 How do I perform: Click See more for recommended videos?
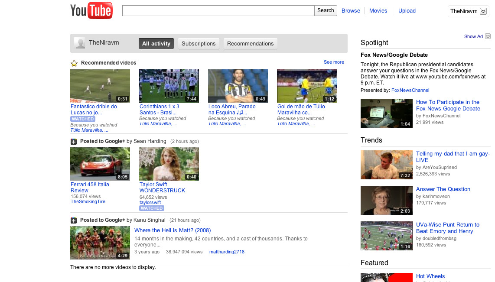click(x=334, y=62)
